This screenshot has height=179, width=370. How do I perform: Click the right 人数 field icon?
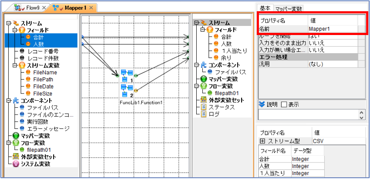coord(216,44)
